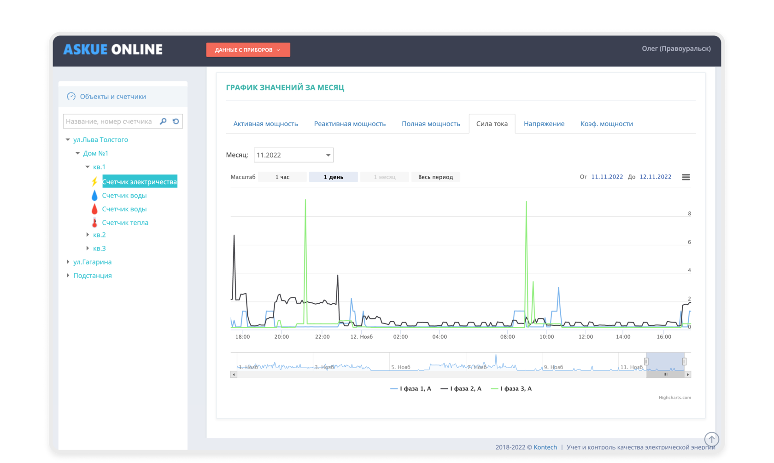The image size is (774, 463).
Task: Select the red hot water meter icon
Action: tap(94, 209)
